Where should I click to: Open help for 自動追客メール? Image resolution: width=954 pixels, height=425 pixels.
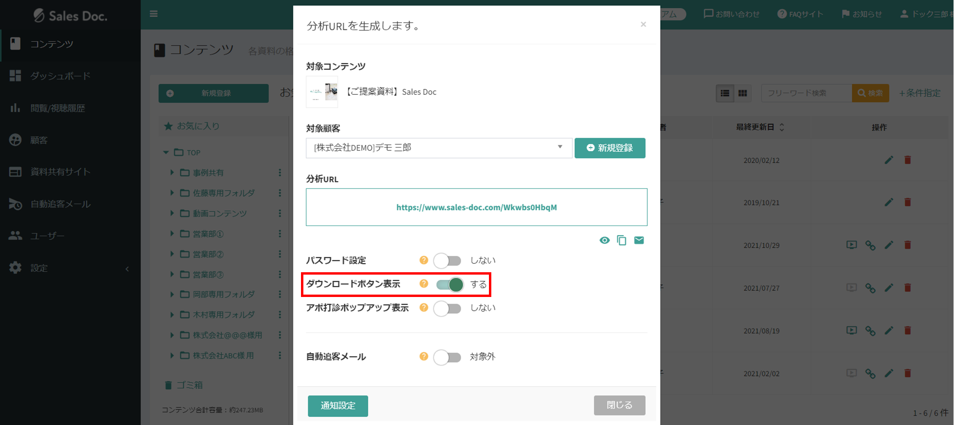[424, 356]
